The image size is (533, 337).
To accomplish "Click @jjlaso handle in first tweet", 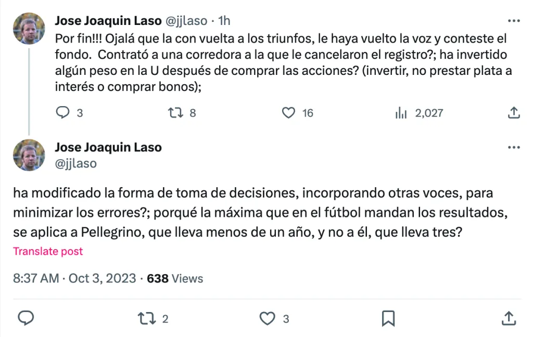I will point(186,21).
